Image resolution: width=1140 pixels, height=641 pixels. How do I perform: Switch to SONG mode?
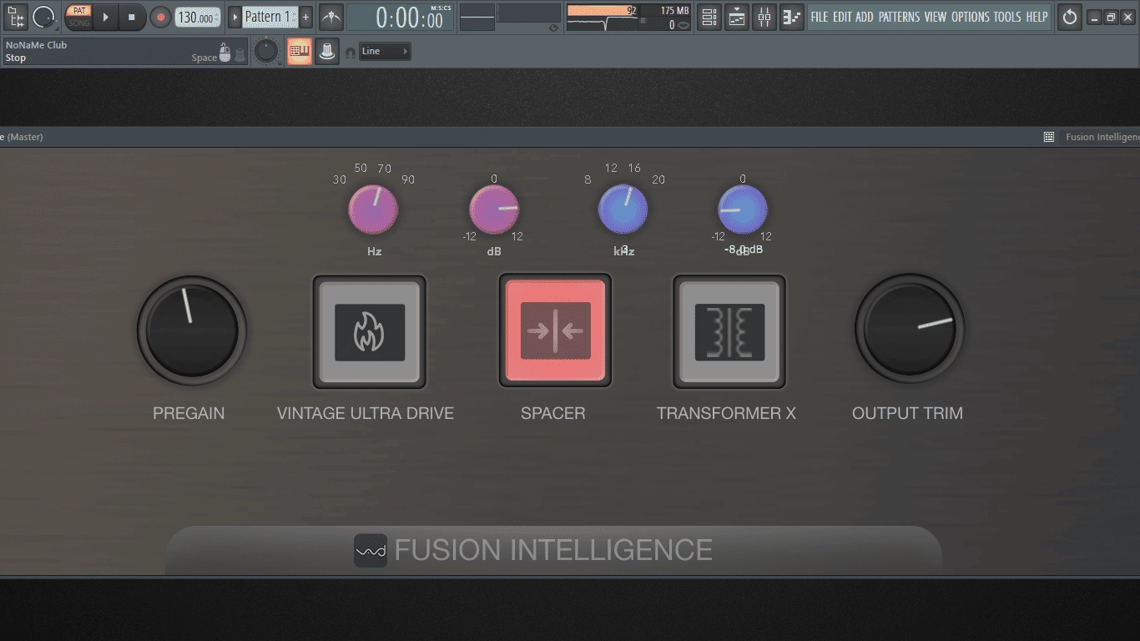[x=78, y=23]
